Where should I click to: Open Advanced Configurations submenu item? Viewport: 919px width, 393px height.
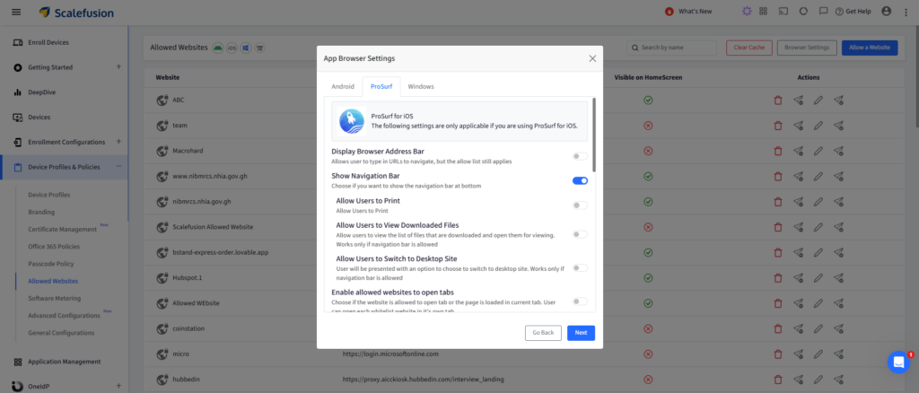(x=64, y=315)
